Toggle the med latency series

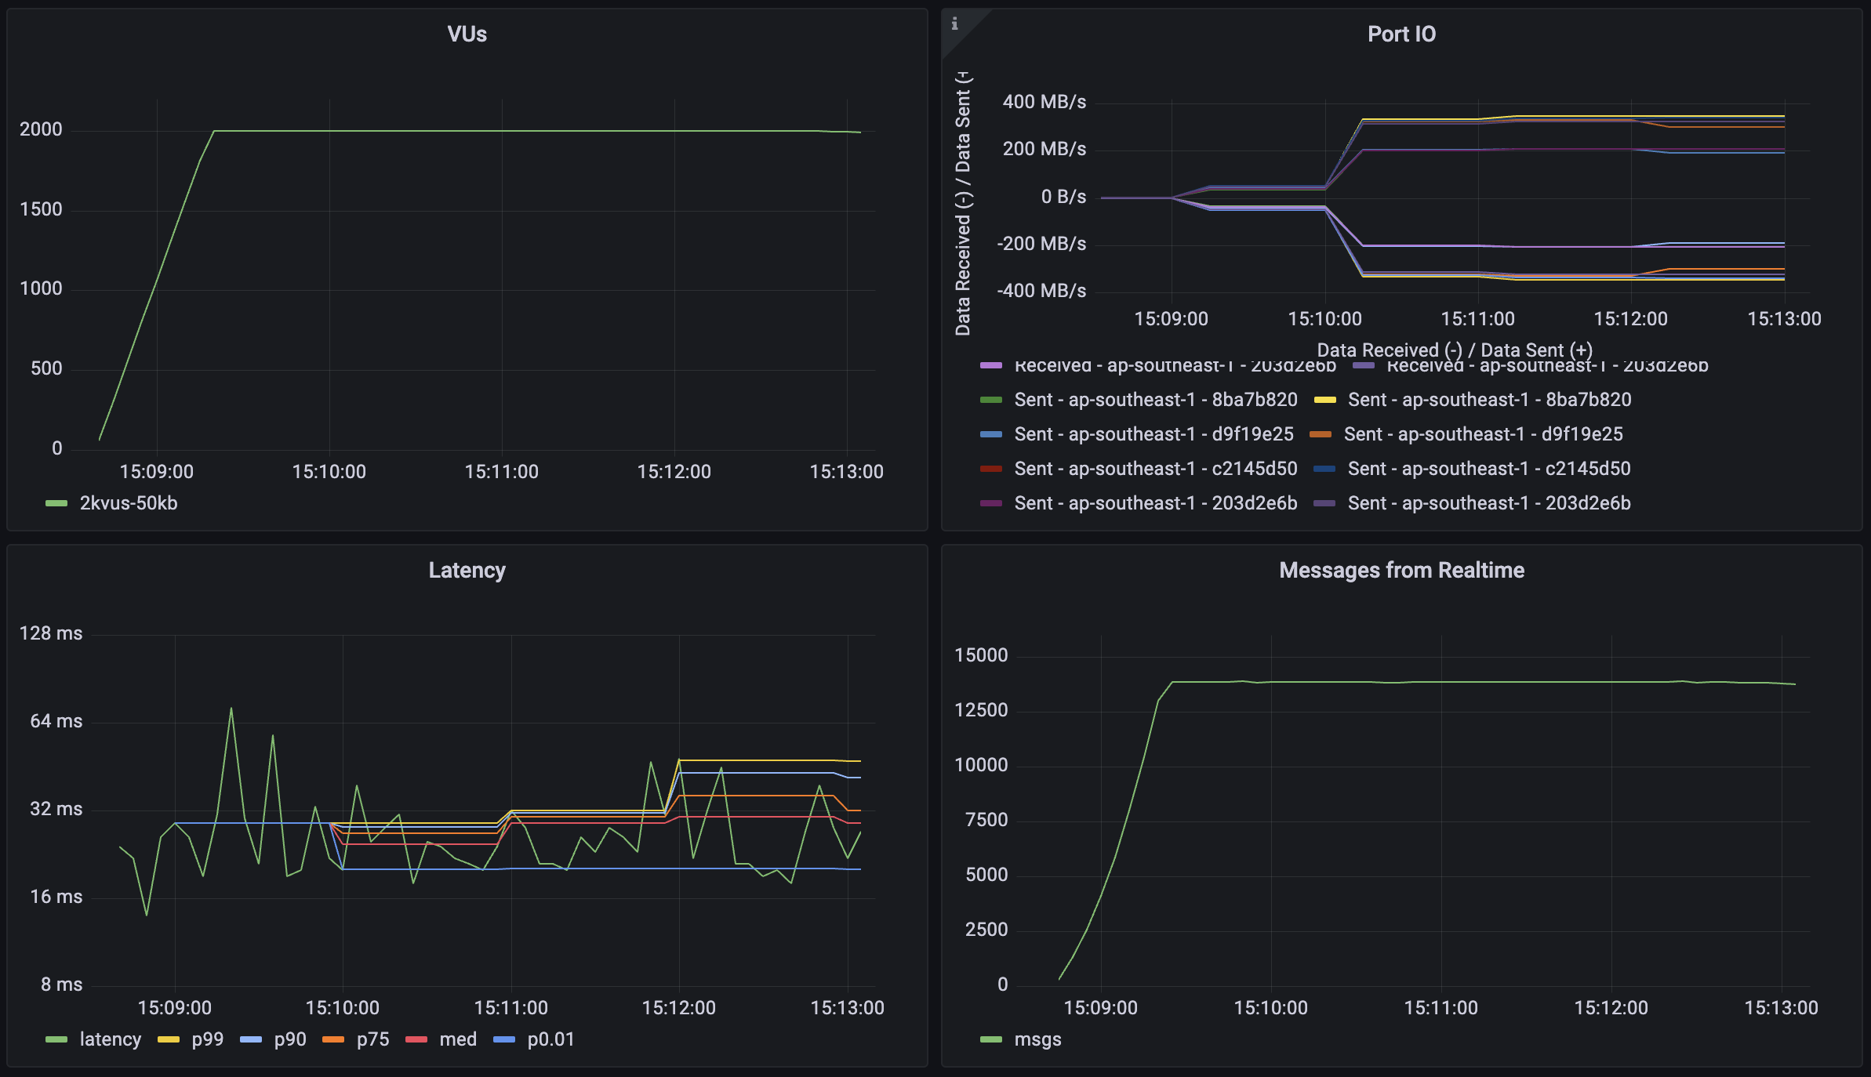(456, 1039)
